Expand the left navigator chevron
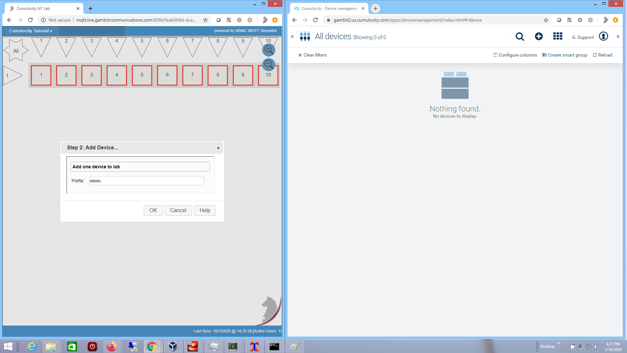 click(x=292, y=37)
